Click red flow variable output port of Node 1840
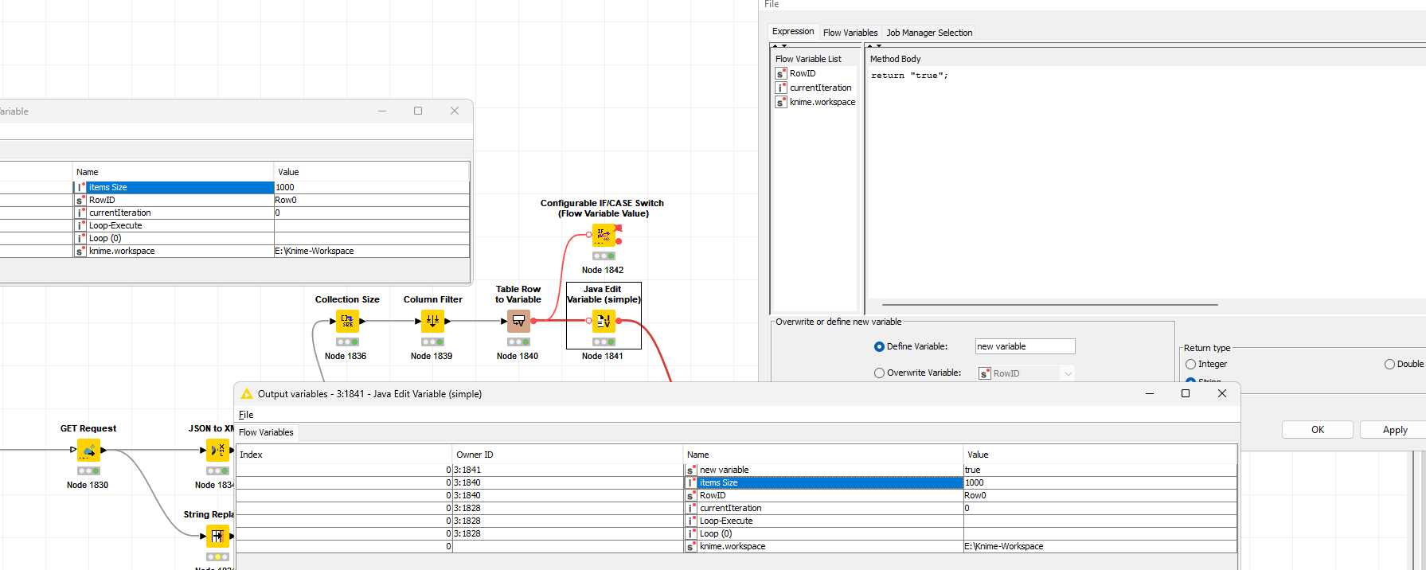Viewport: 1426px width, 570px height. coord(533,321)
